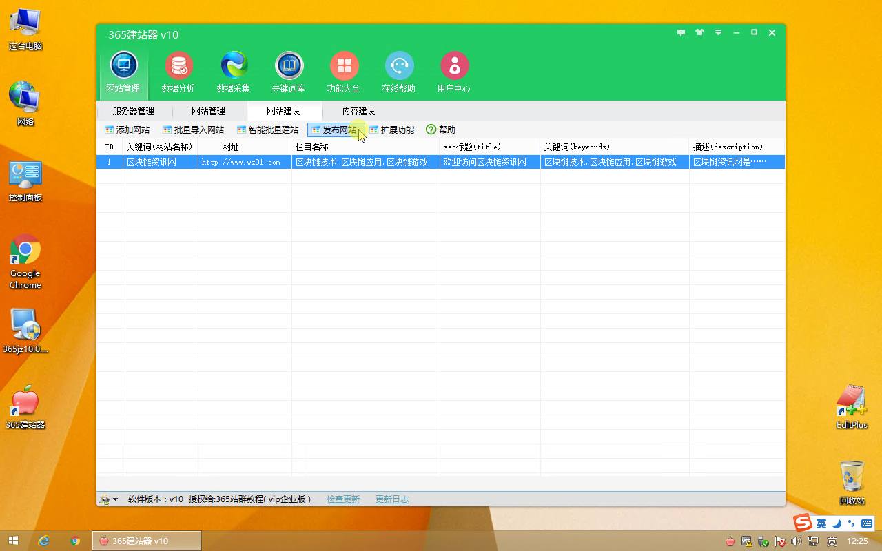This screenshot has width=882, height=551.
Task: Click the 网址 column header
Action: (x=245, y=147)
